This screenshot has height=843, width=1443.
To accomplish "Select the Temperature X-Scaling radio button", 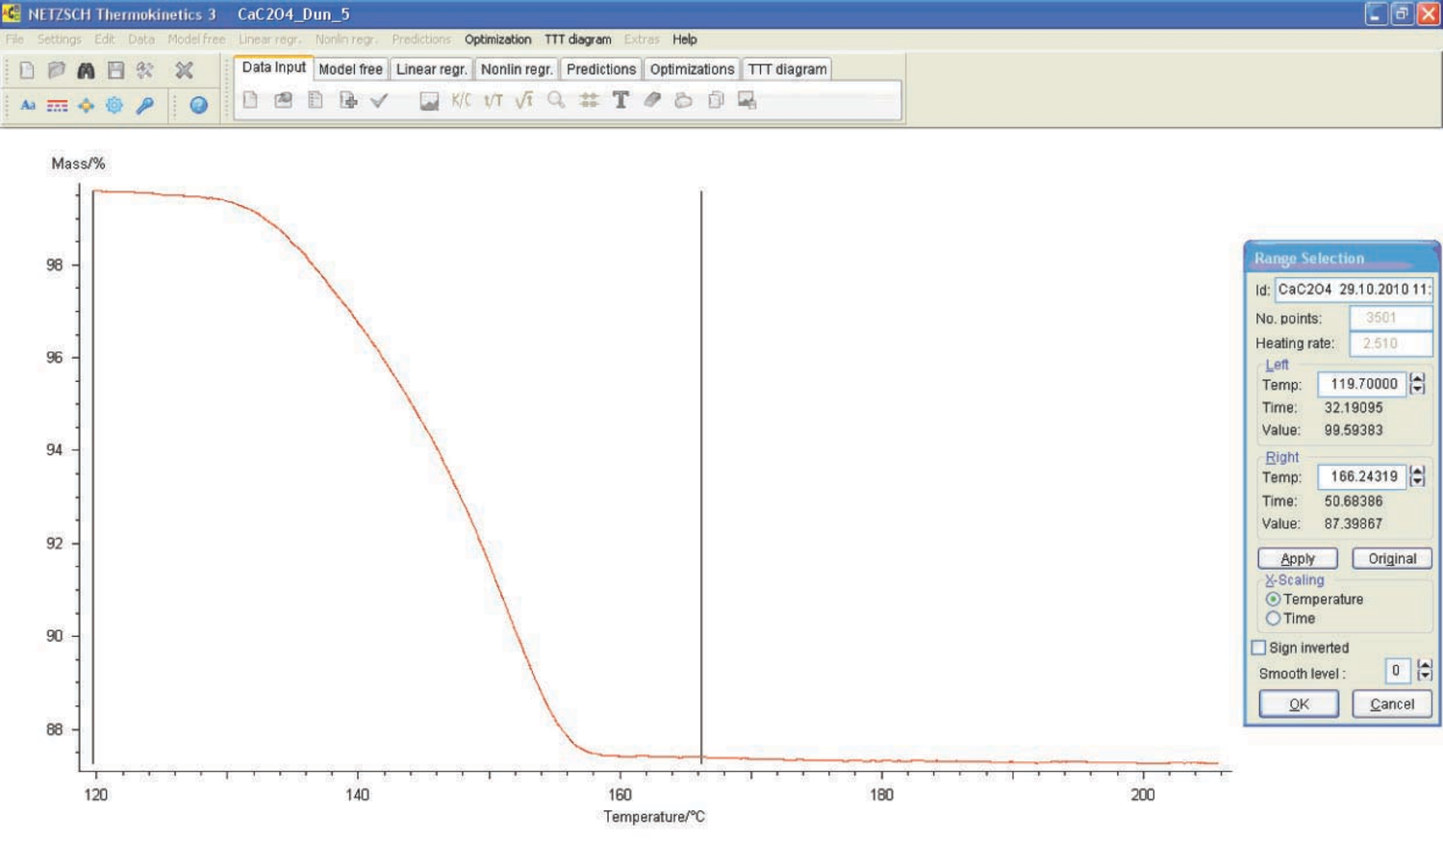I will (x=1273, y=599).
